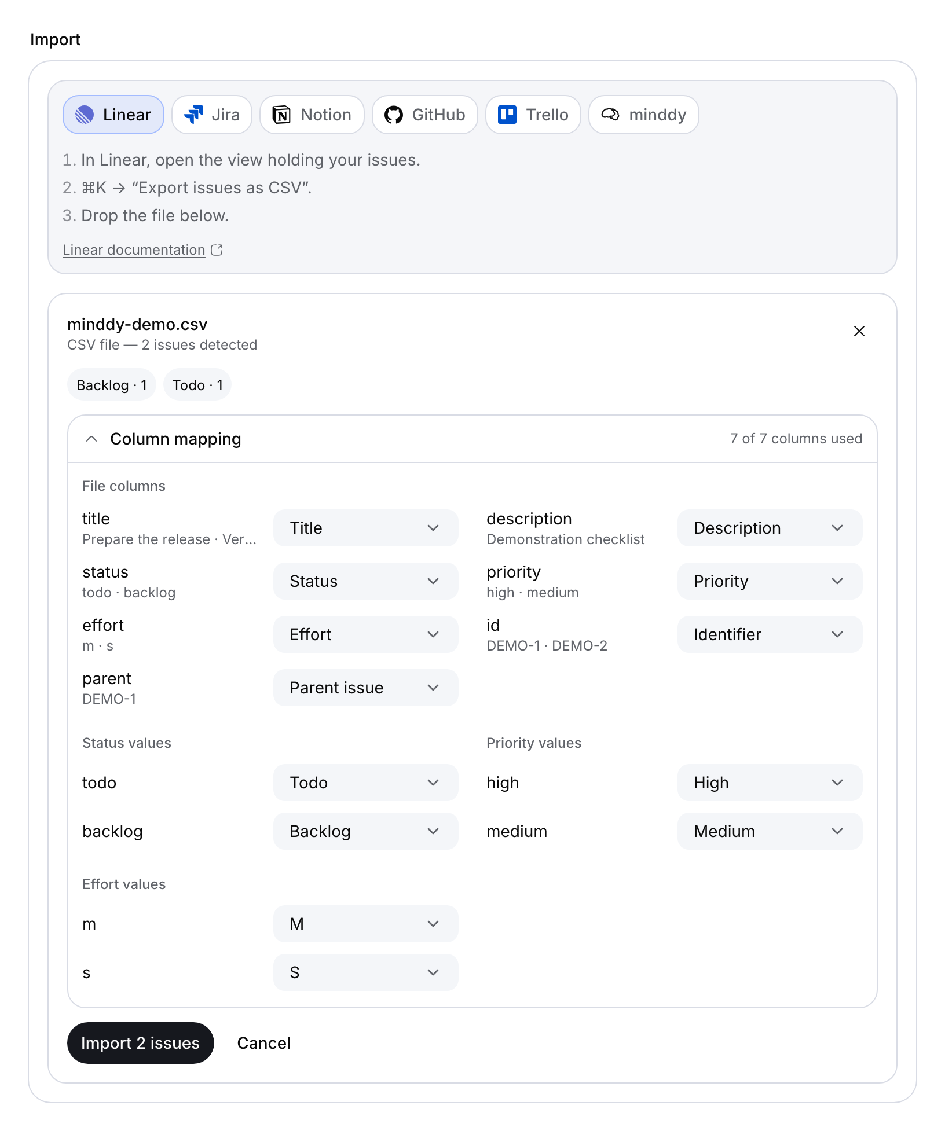Image resolution: width=945 pixels, height=1131 pixels.
Task: Click the Import 2 issues button
Action: 141,1043
